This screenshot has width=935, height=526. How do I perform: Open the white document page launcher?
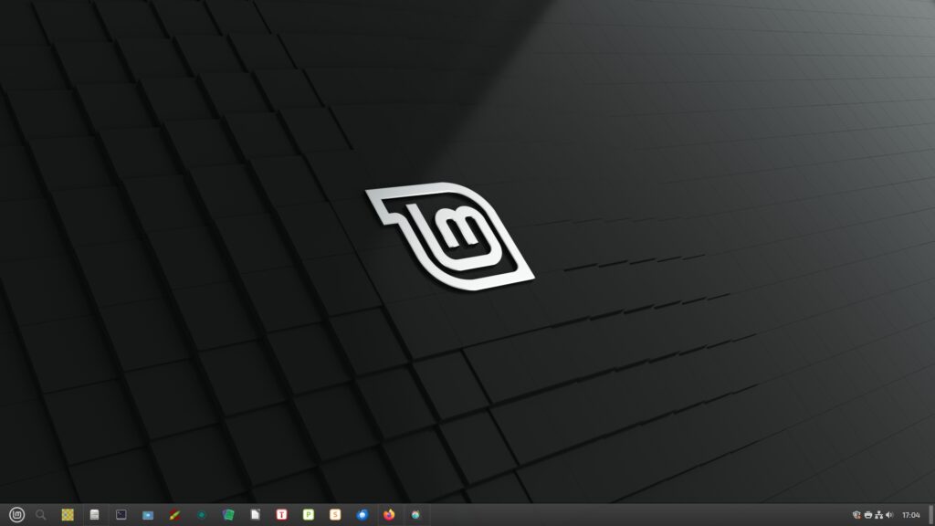pyautogui.click(x=256, y=515)
